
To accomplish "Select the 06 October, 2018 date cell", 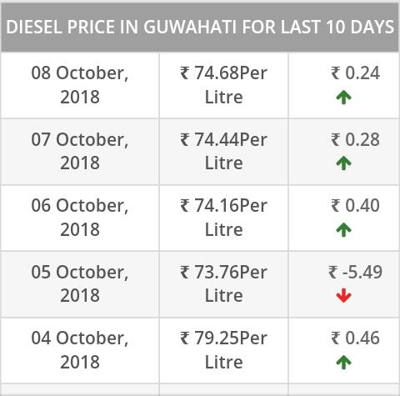I will (80, 218).
